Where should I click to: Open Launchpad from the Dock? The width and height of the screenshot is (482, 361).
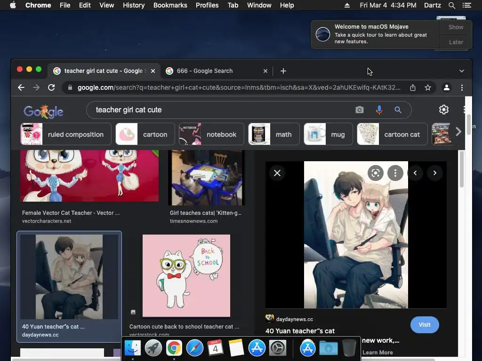click(x=153, y=348)
